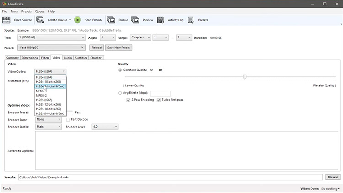Switch to the Summary tab
The image size is (343, 193).
click(x=12, y=58)
